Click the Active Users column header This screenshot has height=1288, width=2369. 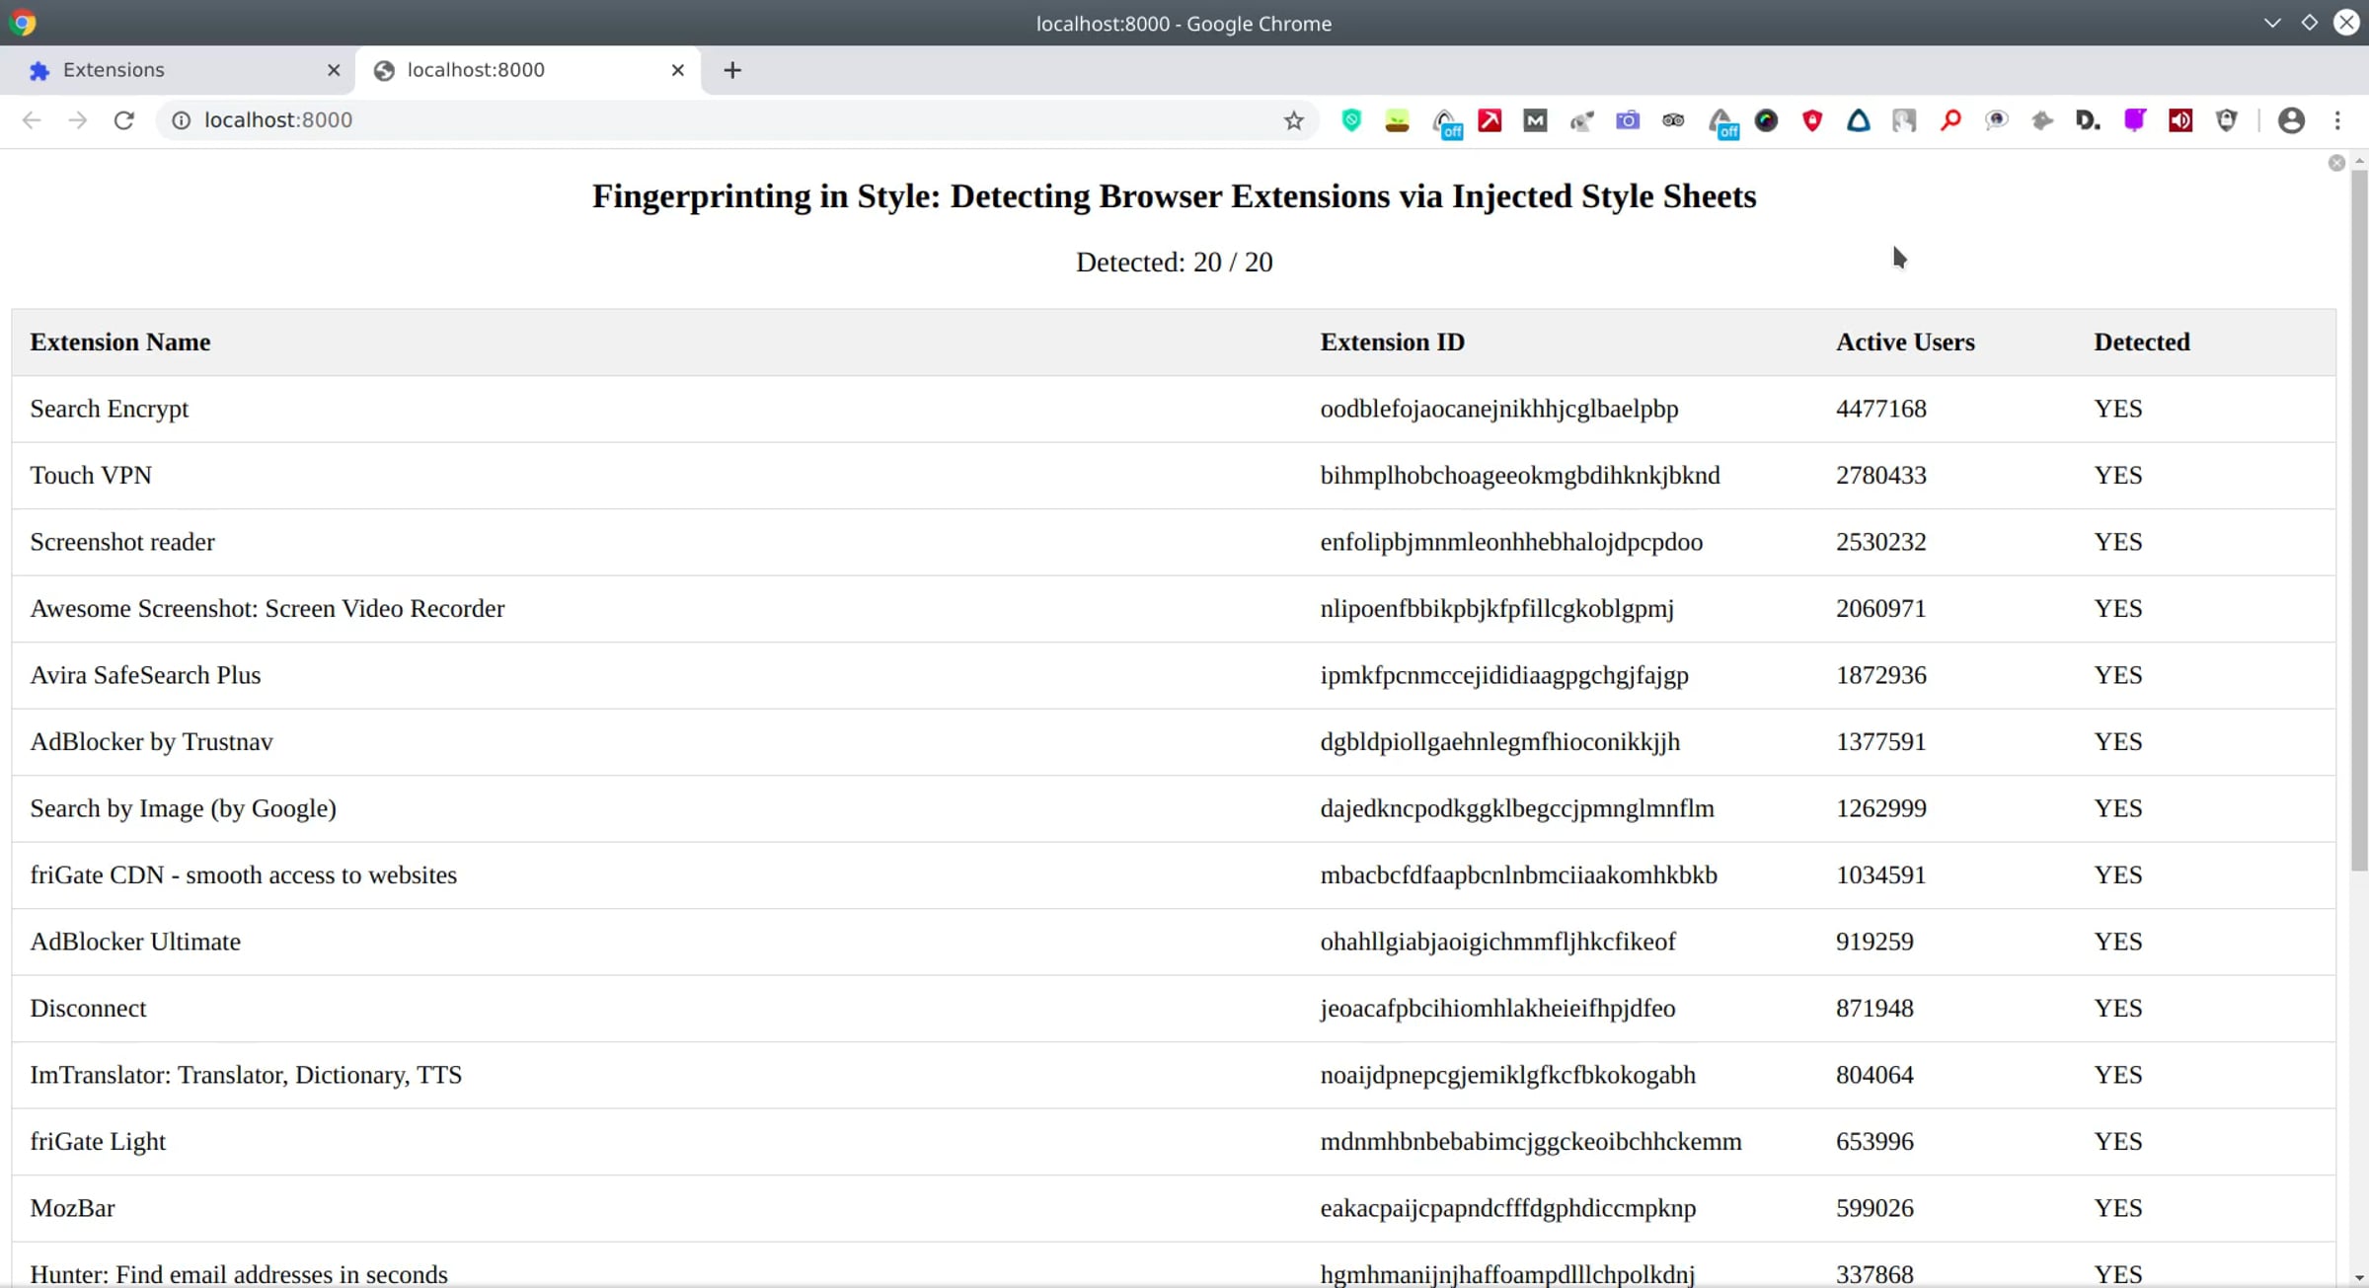(x=1905, y=342)
